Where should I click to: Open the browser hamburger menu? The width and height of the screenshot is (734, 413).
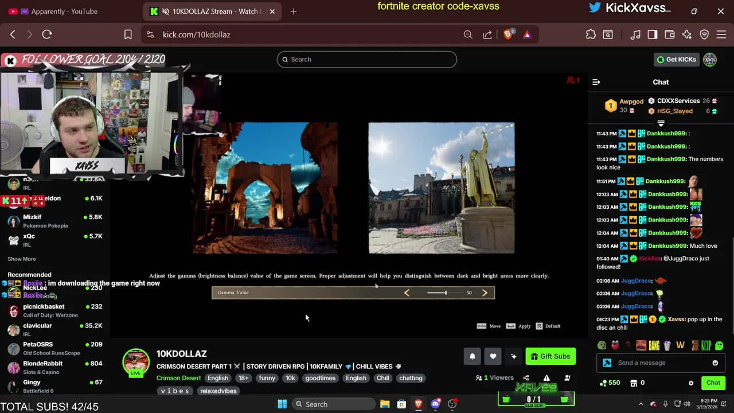click(723, 34)
